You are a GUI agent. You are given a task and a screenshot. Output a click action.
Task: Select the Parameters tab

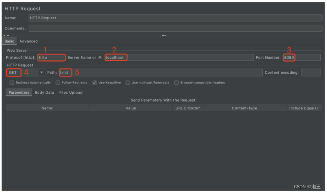(x=19, y=93)
